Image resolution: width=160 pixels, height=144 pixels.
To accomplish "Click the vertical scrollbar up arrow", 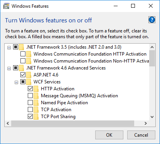I will pyautogui.click(x=152, y=47).
